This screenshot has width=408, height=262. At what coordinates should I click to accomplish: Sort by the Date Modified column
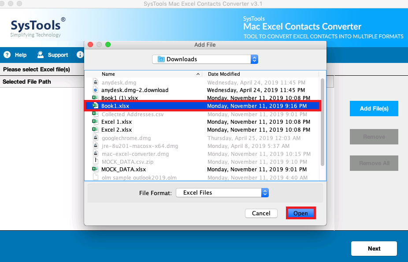(224, 74)
